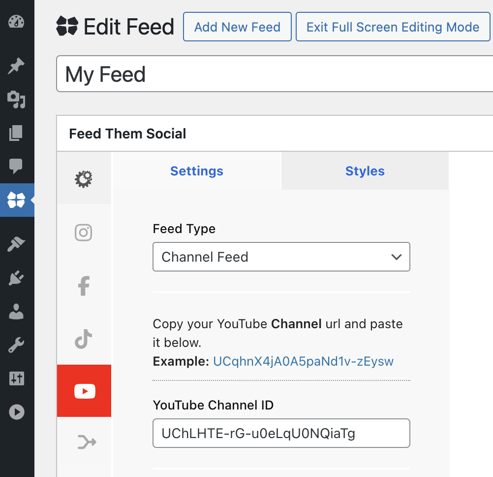Open the Posts pushpin icon in sidebar
493x477 pixels.
pyautogui.click(x=16, y=66)
